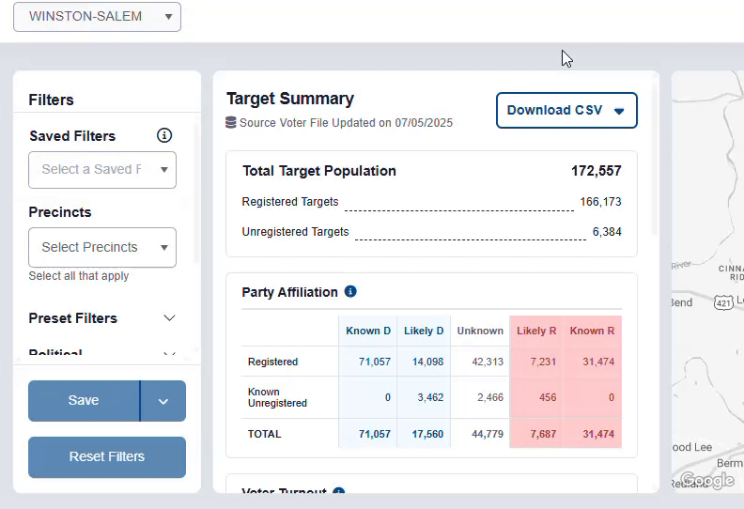This screenshot has width=744, height=509.
Task: Open the Download CSV dropdown
Action: [566, 111]
